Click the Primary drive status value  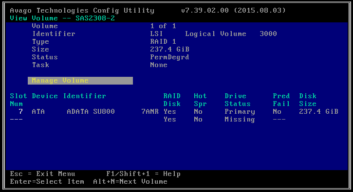pos(240,112)
